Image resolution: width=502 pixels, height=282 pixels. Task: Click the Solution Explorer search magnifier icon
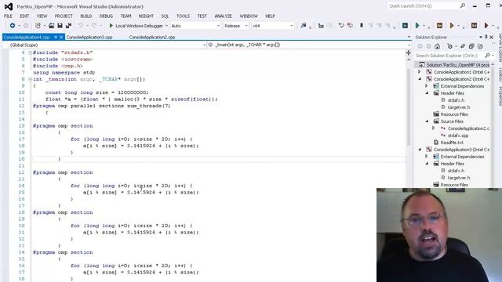pyautogui.click(x=487, y=56)
